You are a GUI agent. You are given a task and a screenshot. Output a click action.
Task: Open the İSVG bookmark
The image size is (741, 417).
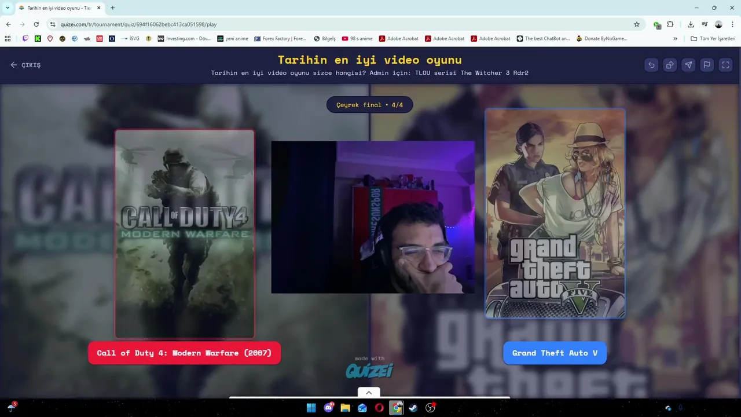click(130, 39)
